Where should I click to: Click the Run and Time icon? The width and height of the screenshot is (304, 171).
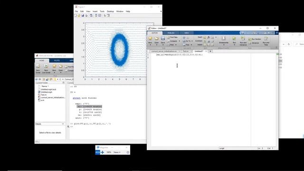[266, 38]
